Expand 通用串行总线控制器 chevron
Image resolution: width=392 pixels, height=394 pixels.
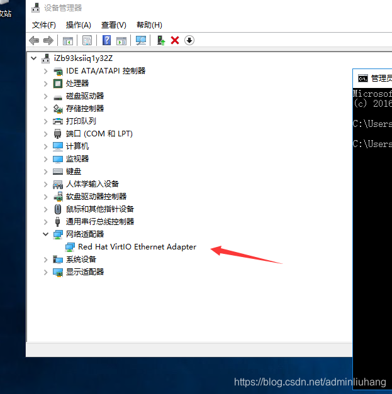pos(45,222)
